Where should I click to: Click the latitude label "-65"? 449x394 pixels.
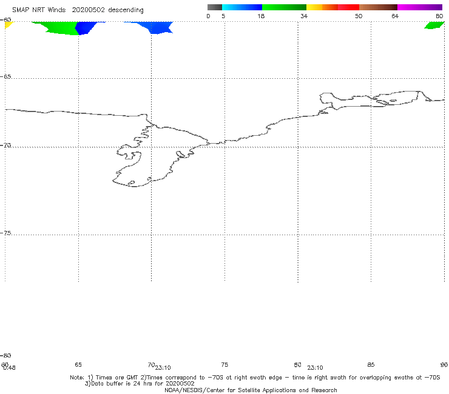5,77
